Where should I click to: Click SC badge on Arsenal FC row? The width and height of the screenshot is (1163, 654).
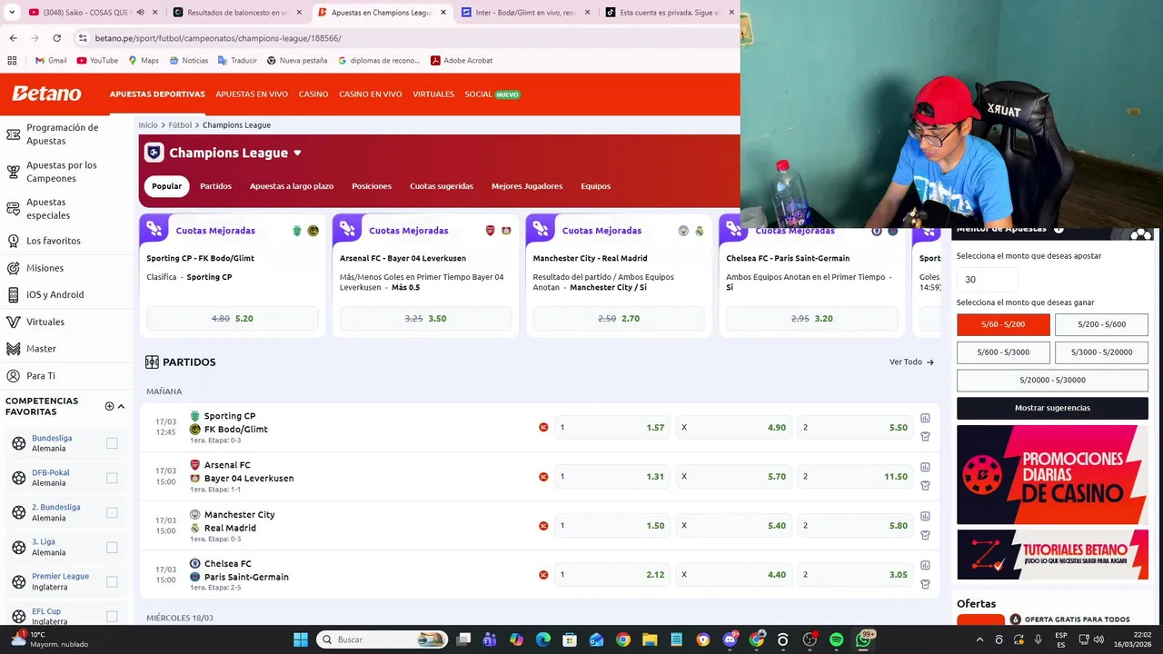coord(543,476)
